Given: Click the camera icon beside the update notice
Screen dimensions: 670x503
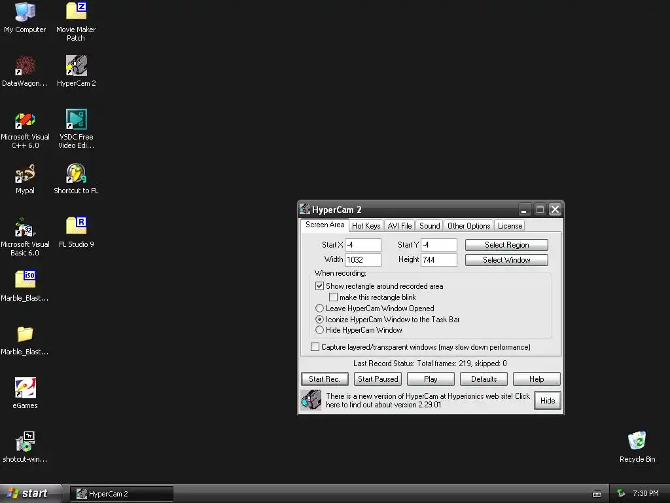Looking at the screenshot, I should [x=311, y=400].
